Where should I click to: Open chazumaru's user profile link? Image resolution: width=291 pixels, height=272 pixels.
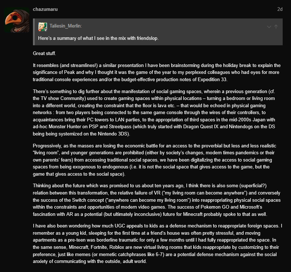click(x=45, y=9)
